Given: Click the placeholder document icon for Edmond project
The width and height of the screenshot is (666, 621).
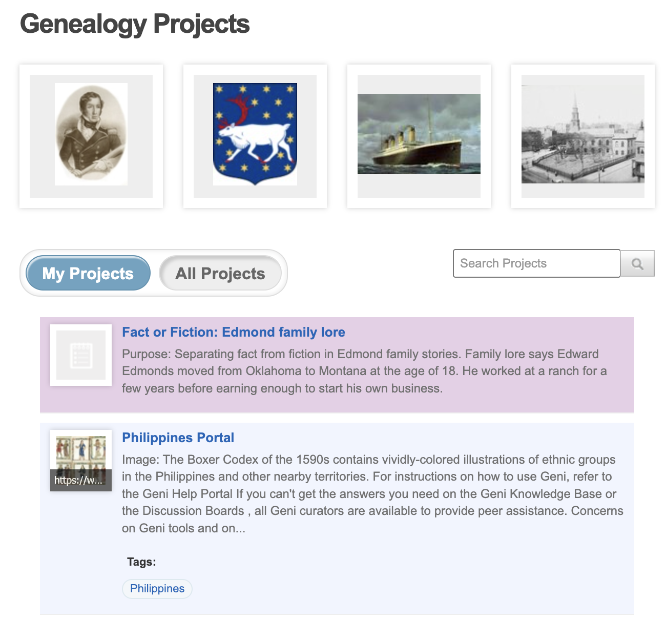Looking at the screenshot, I should (81, 355).
